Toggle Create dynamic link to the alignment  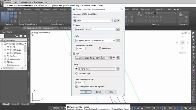(76, 86)
